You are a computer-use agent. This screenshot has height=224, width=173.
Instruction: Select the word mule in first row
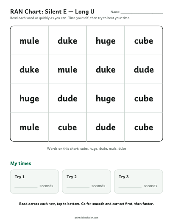coord(29,41)
